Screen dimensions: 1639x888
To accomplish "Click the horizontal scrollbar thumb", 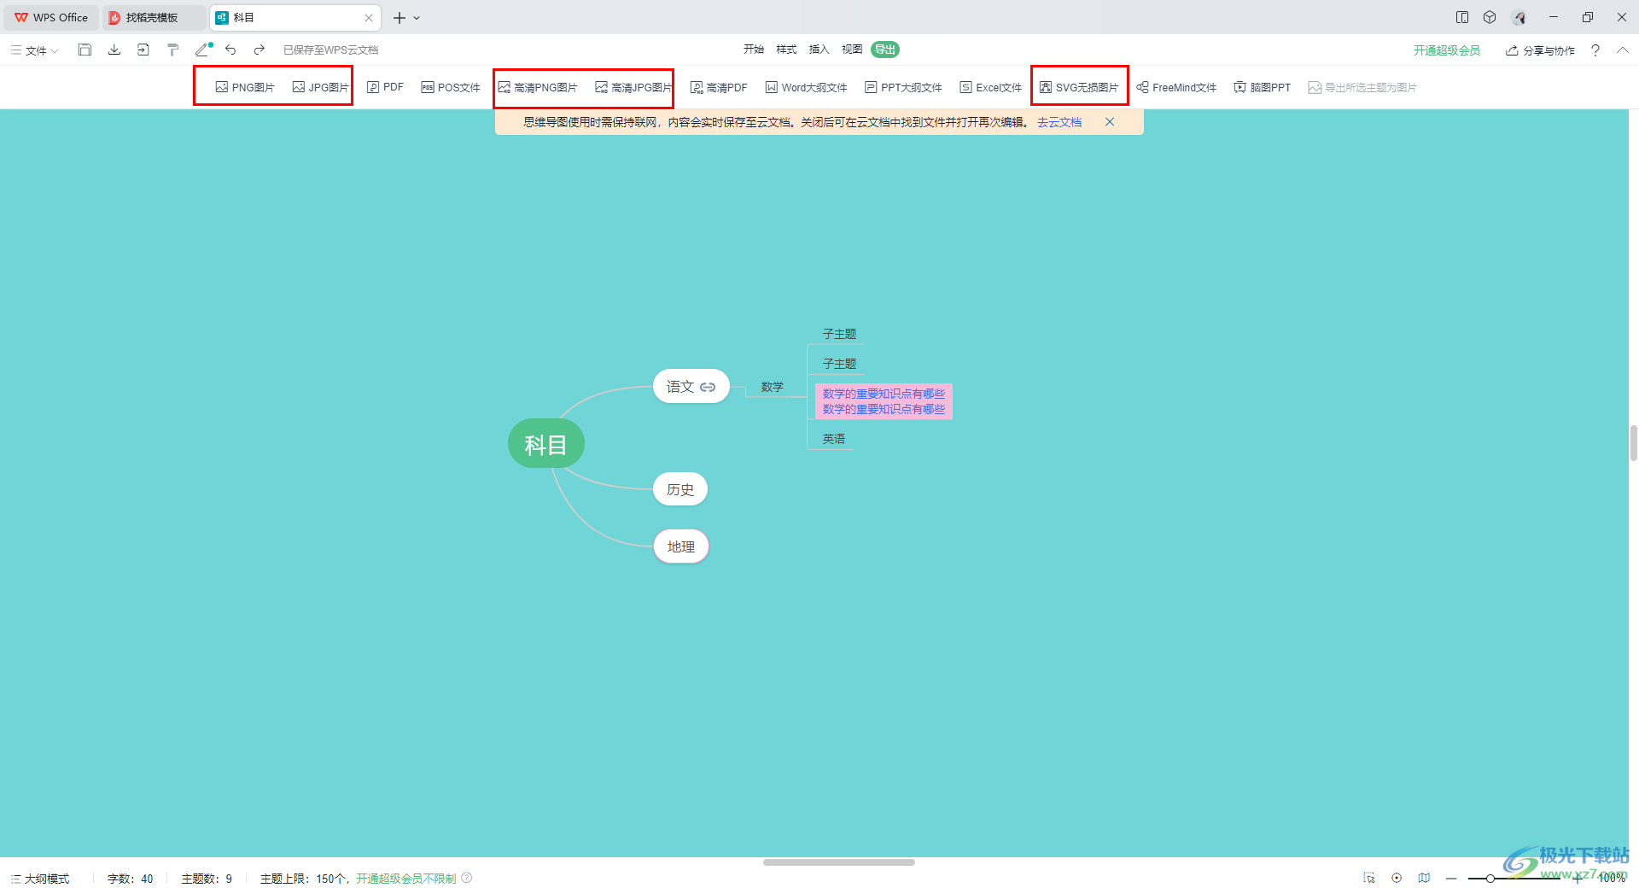I will point(839,862).
